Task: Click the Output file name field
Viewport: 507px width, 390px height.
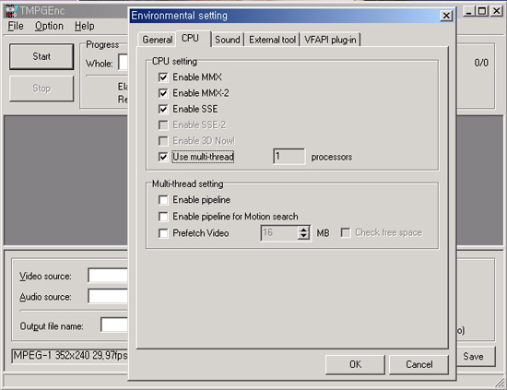Action: [x=114, y=325]
